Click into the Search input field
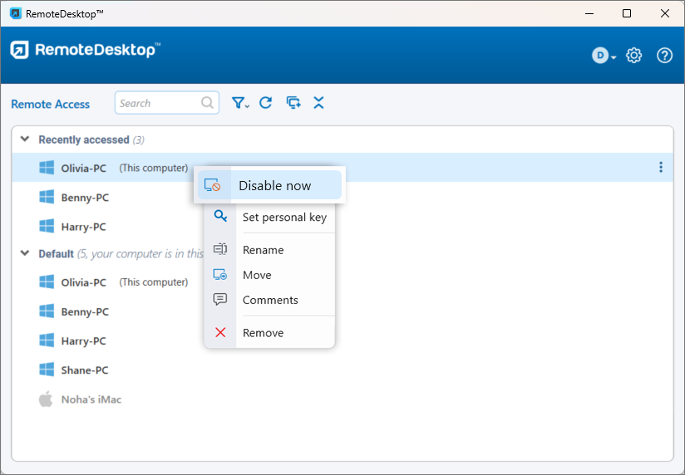 pos(158,103)
